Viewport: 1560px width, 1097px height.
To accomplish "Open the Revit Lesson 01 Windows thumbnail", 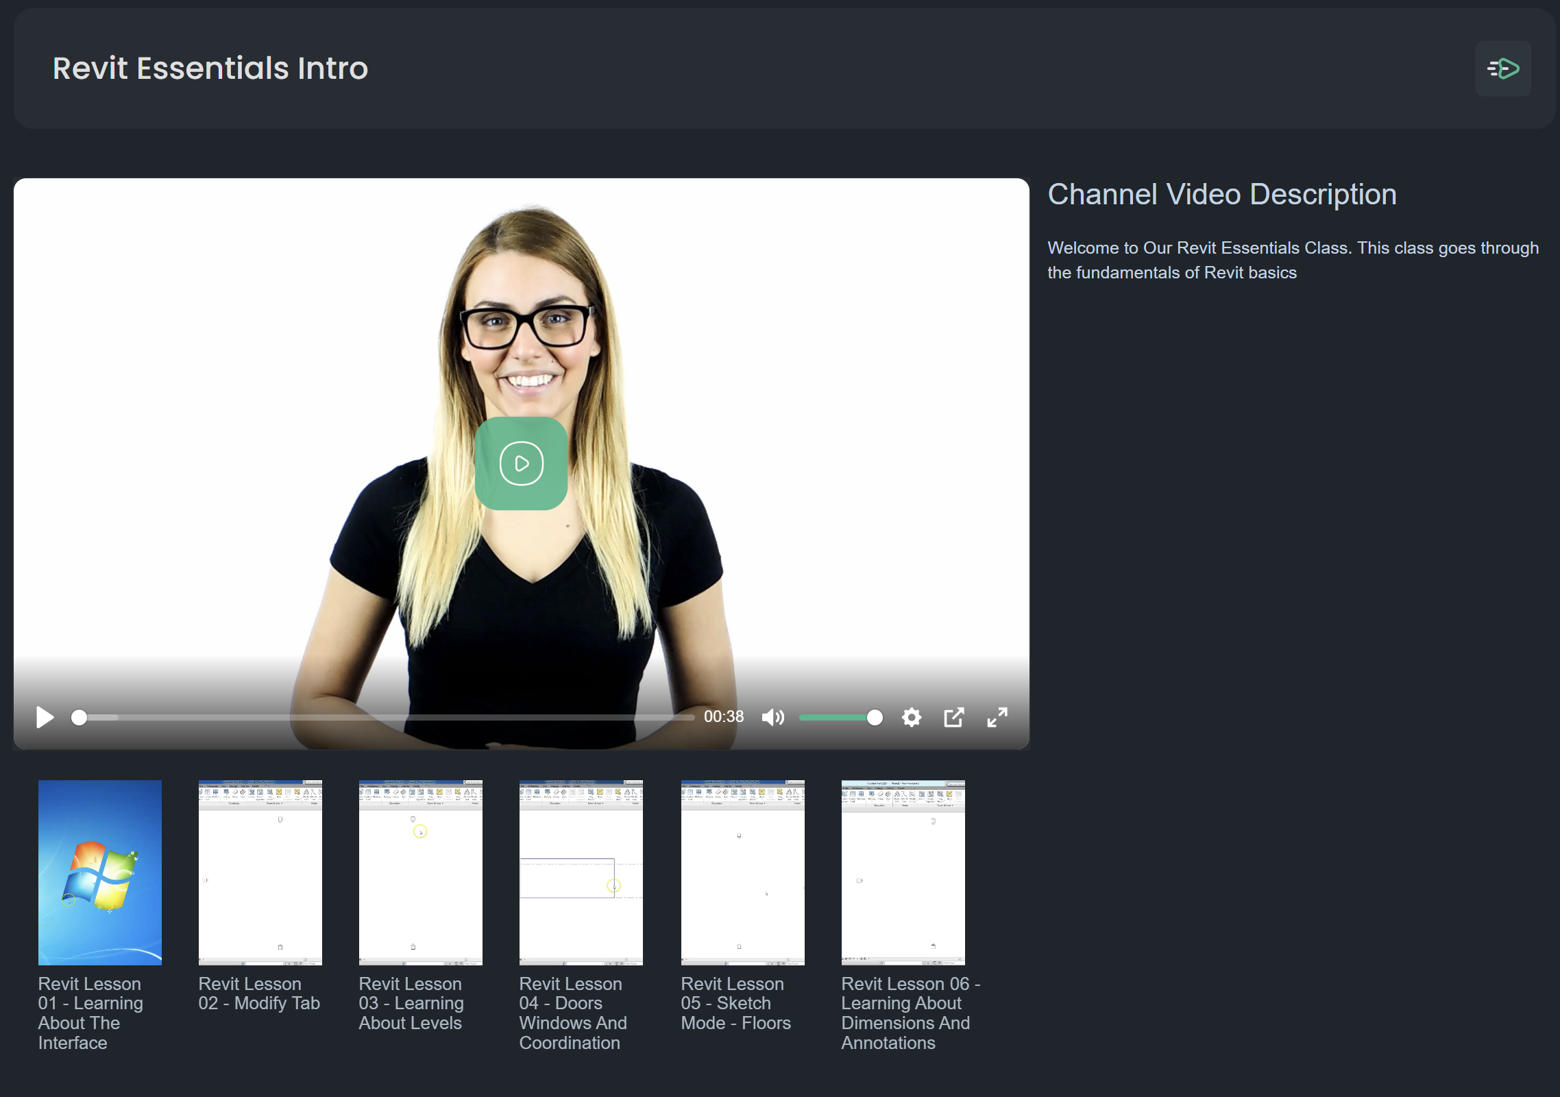I will (100, 872).
